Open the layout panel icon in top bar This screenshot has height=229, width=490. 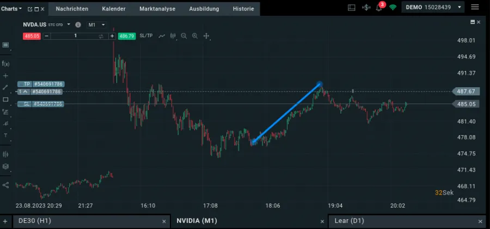pyautogui.click(x=352, y=8)
